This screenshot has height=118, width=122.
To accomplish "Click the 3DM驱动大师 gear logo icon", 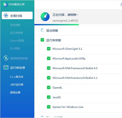I will (5, 5).
